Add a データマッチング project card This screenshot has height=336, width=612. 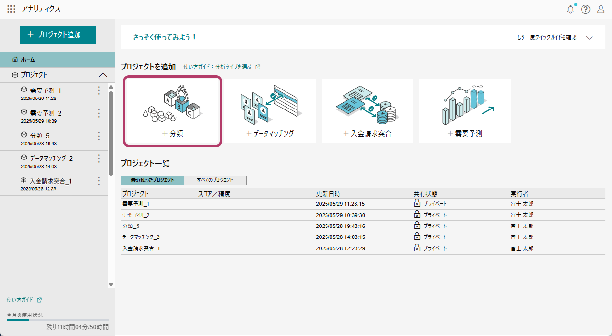pos(270,111)
